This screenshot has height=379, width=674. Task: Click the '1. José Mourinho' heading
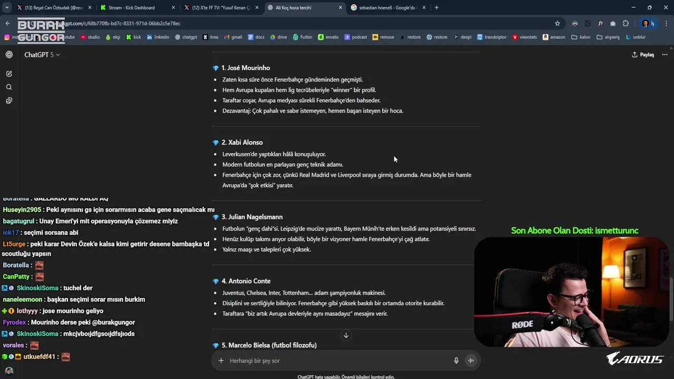tap(245, 68)
